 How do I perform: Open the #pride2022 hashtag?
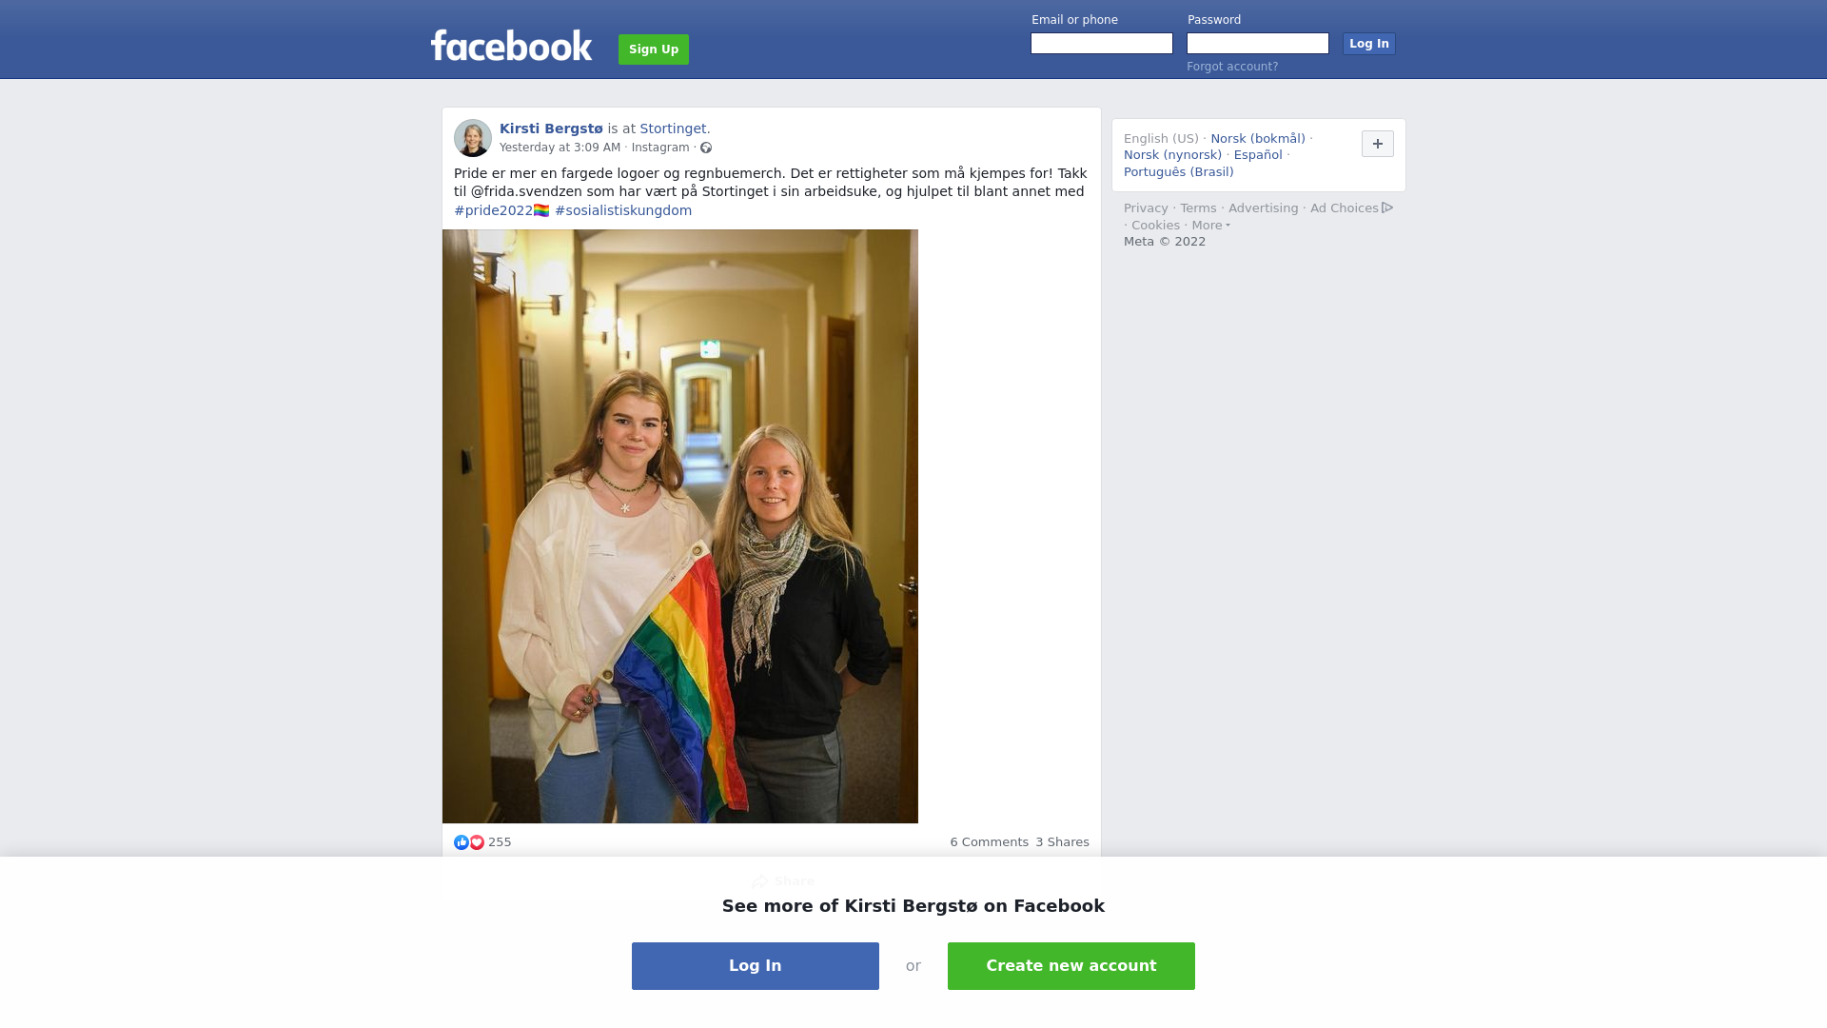point(501,210)
